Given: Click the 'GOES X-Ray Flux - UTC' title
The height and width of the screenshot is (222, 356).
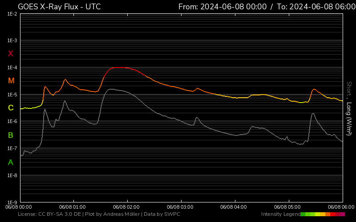Looking at the screenshot, I should coord(59,7).
